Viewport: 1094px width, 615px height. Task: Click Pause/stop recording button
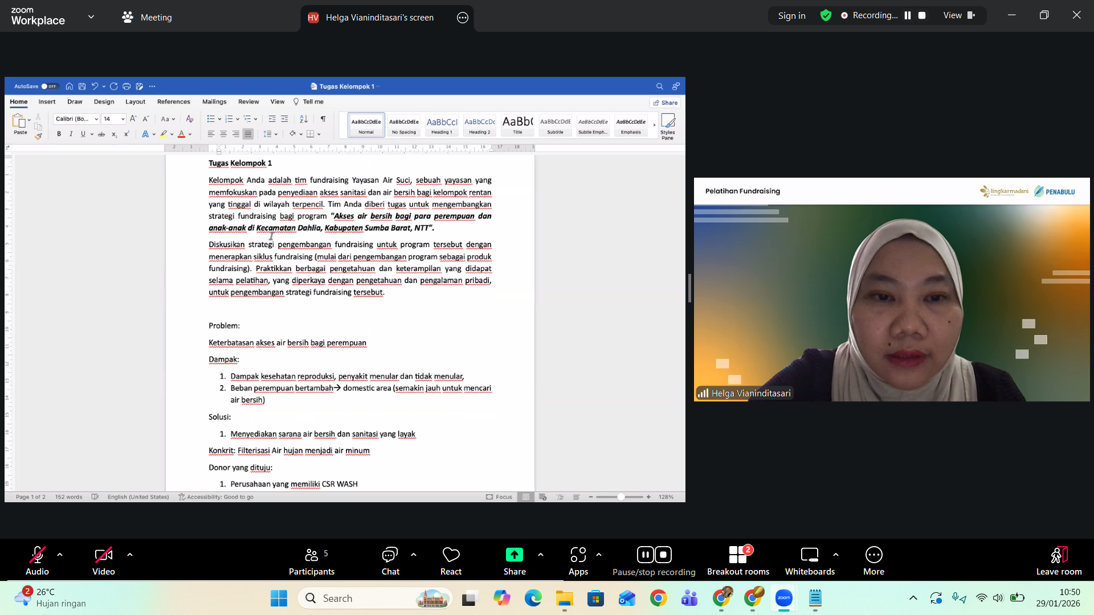point(654,560)
